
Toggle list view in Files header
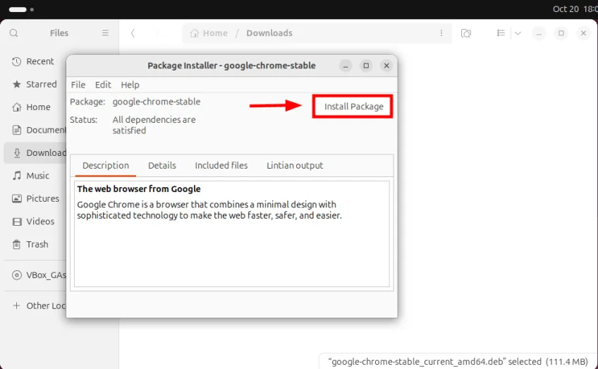[501, 33]
